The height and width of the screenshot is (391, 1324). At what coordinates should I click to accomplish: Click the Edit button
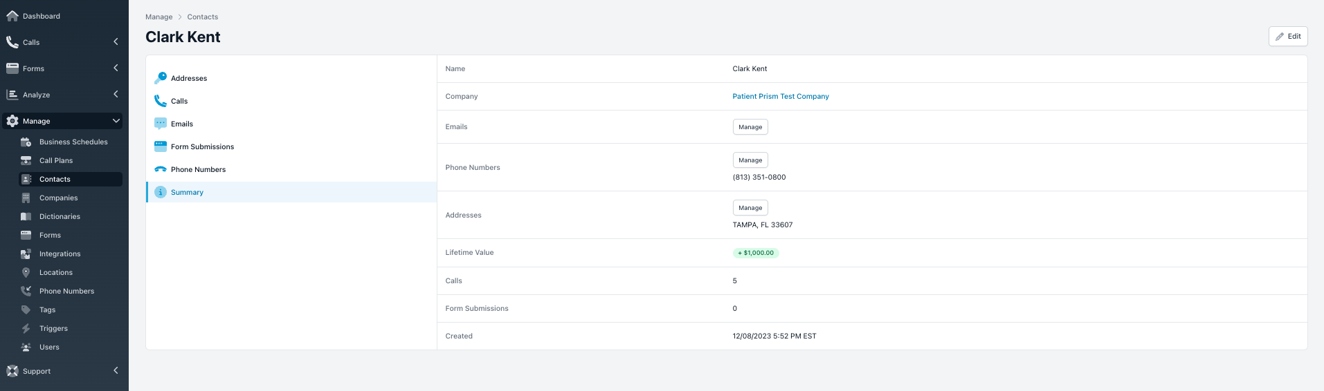click(x=1287, y=37)
